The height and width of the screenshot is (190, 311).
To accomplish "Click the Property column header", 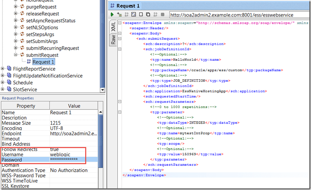I will click(25, 106).
